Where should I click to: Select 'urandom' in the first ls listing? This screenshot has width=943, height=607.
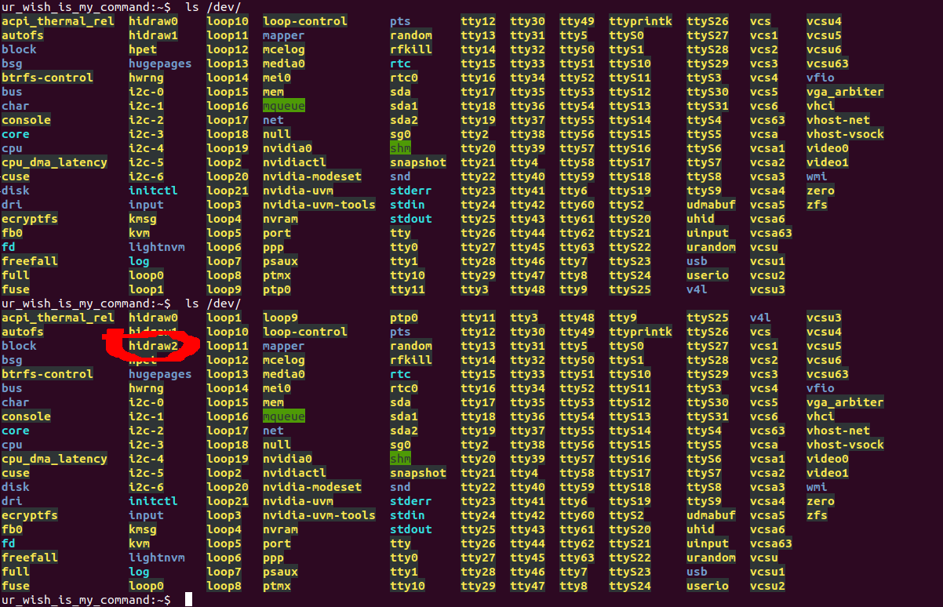712,247
